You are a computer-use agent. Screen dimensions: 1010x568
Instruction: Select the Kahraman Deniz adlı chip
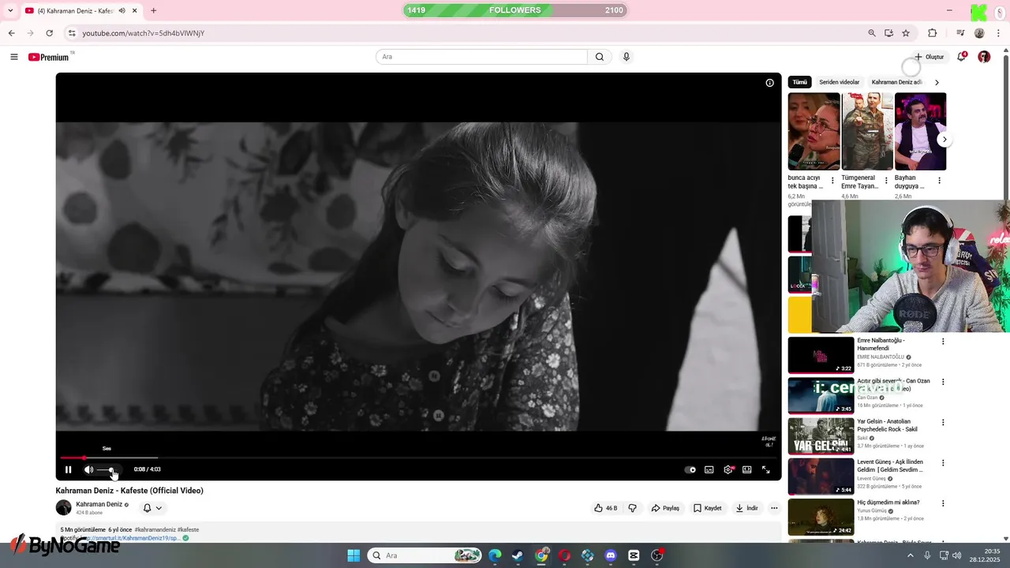point(896,82)
